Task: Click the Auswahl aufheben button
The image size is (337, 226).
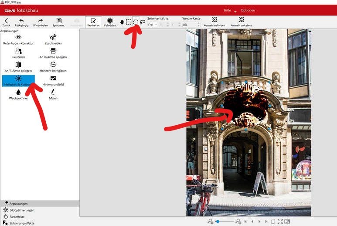Action: coord(214,22)
